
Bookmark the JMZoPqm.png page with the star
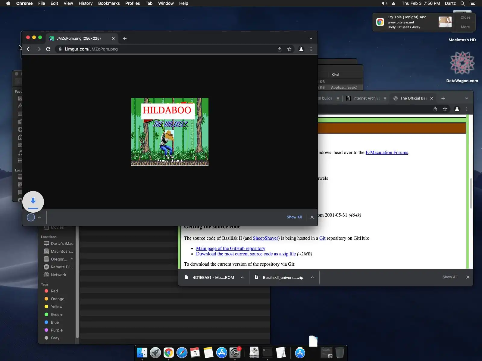(289, 49)
